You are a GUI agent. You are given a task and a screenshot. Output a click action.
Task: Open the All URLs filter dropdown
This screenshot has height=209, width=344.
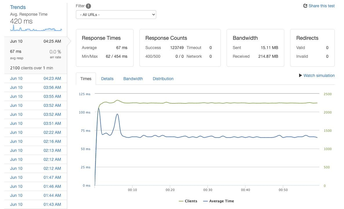(x=116, y=15)
